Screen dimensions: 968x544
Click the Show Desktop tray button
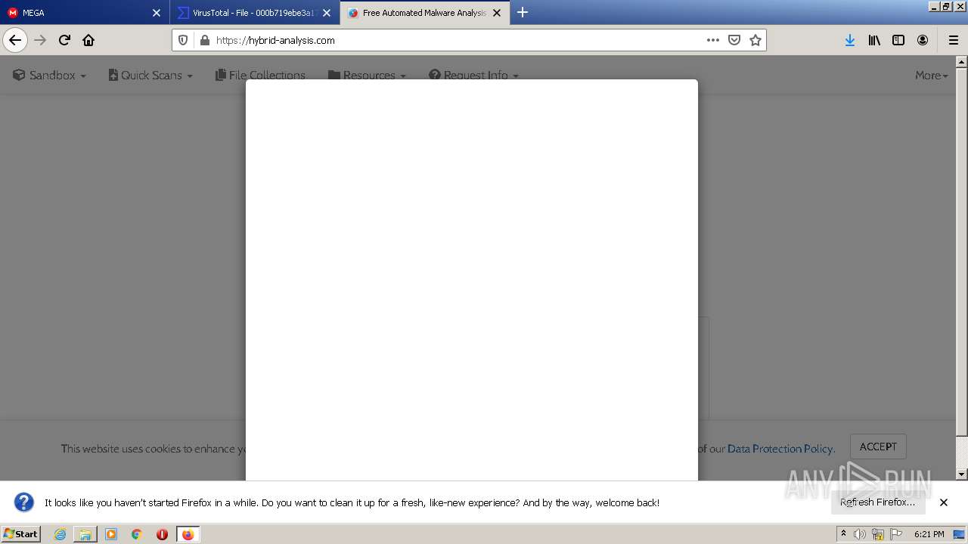pos(960,534)
